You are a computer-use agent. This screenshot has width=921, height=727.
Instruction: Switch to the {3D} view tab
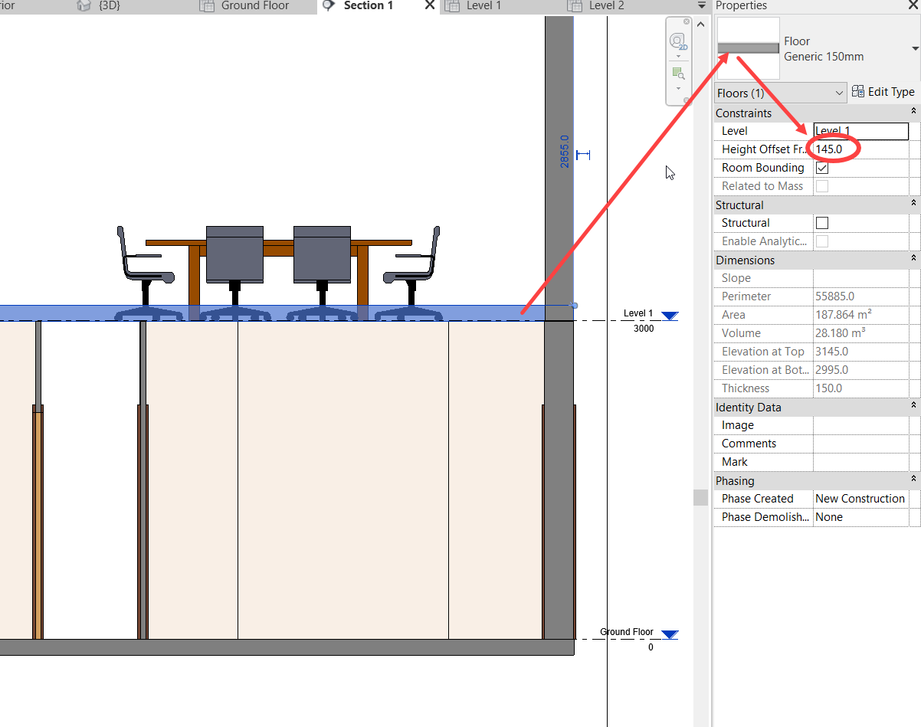coord(109,6)
